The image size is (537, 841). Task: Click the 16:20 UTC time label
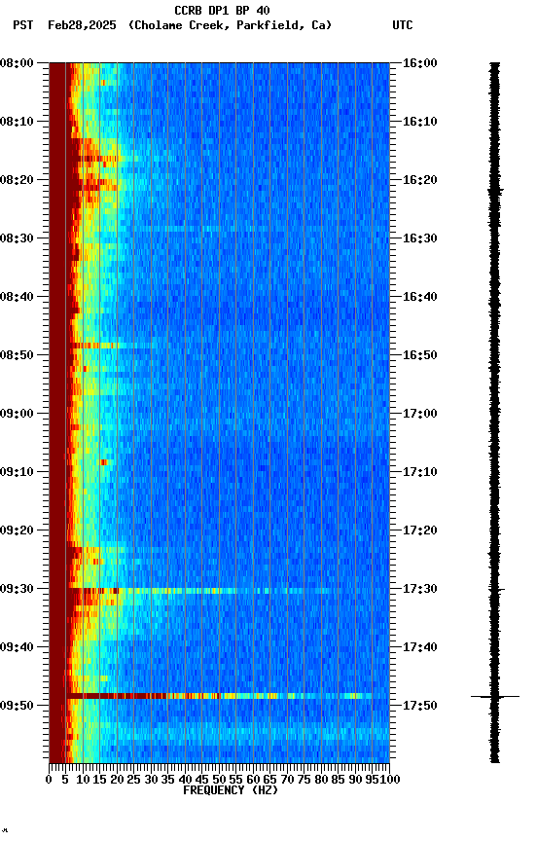(419, 180)
